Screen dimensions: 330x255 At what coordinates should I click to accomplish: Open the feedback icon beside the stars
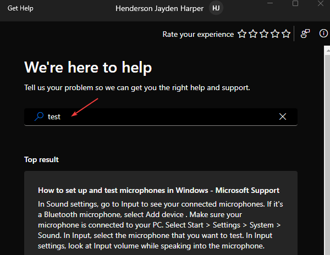pyautogui.click(x=305, y=34)
